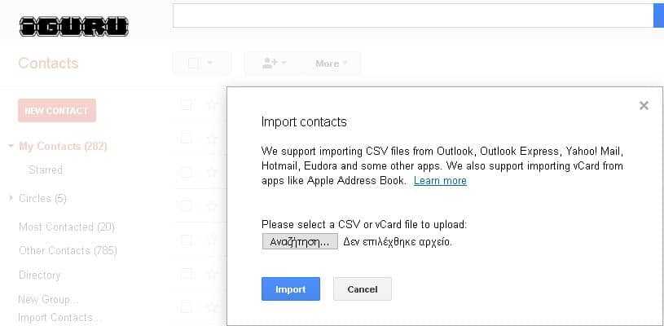This screenshot has height=326, width=664.
Task: Focus the top search input field
Action: 413,15
